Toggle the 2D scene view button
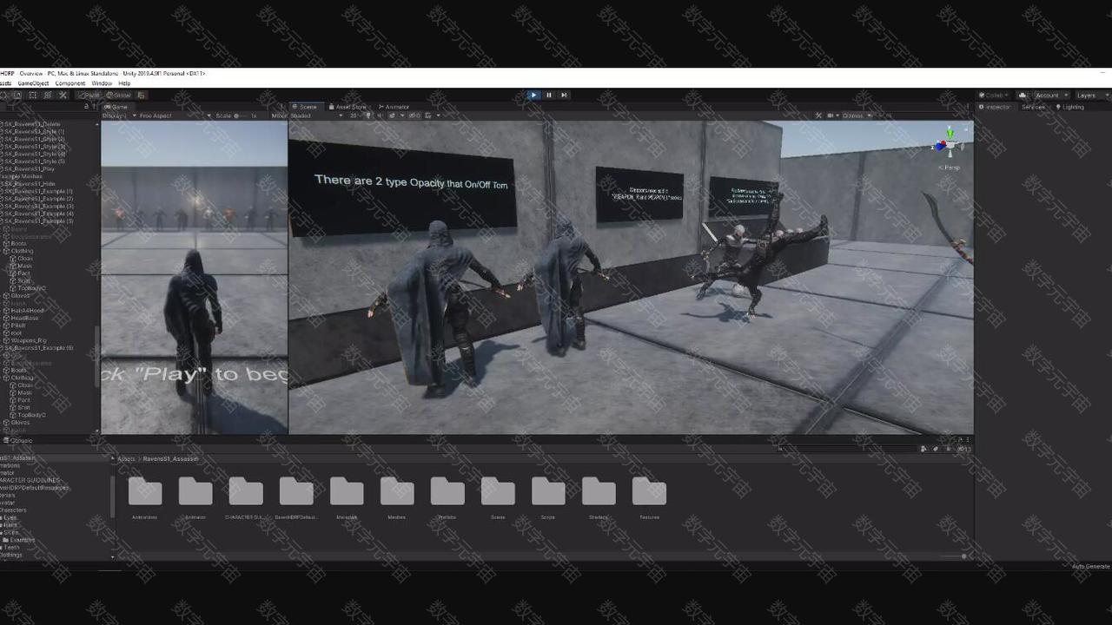1112x625 pixels. 354,115
